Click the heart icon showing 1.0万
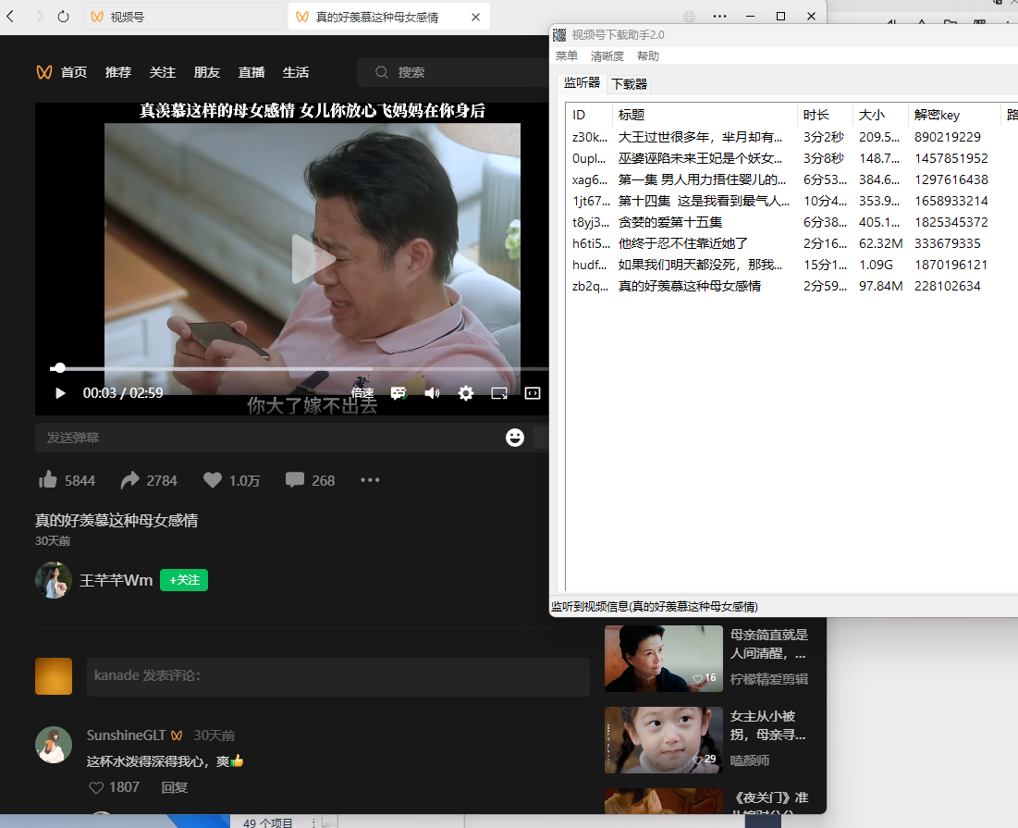This screenshot has height=828, width=1018. tap(212, 479)
